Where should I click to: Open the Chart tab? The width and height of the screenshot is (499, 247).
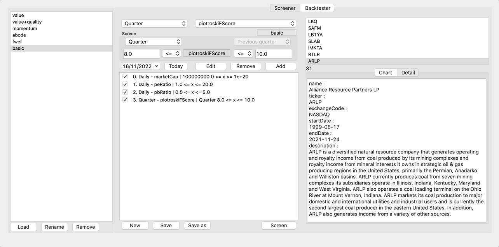click(386, 73)
